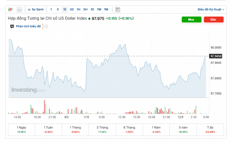Click the AI icon beside Phân tích biểu đồ
Screen dimensions: 231x142
[x=12, y=26]
